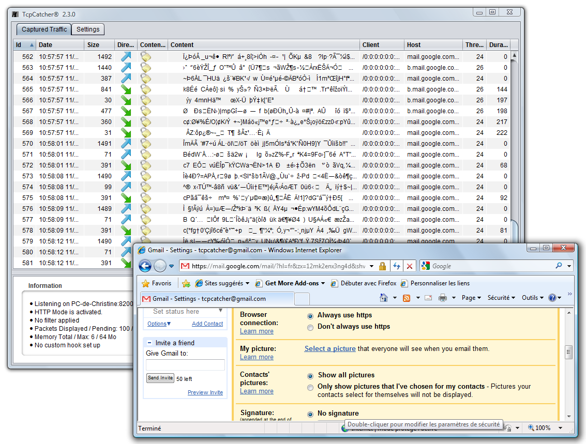Screen dimensions: 586x444
Task: Open Débuter avec Firefox favorite link
Action: click(364, 283)
